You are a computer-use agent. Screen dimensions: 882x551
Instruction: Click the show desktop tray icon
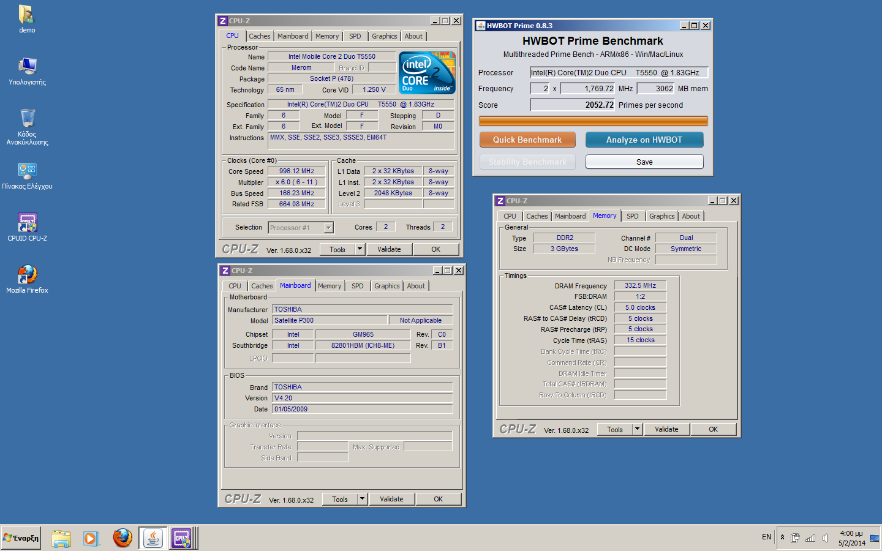pos(874,539)
